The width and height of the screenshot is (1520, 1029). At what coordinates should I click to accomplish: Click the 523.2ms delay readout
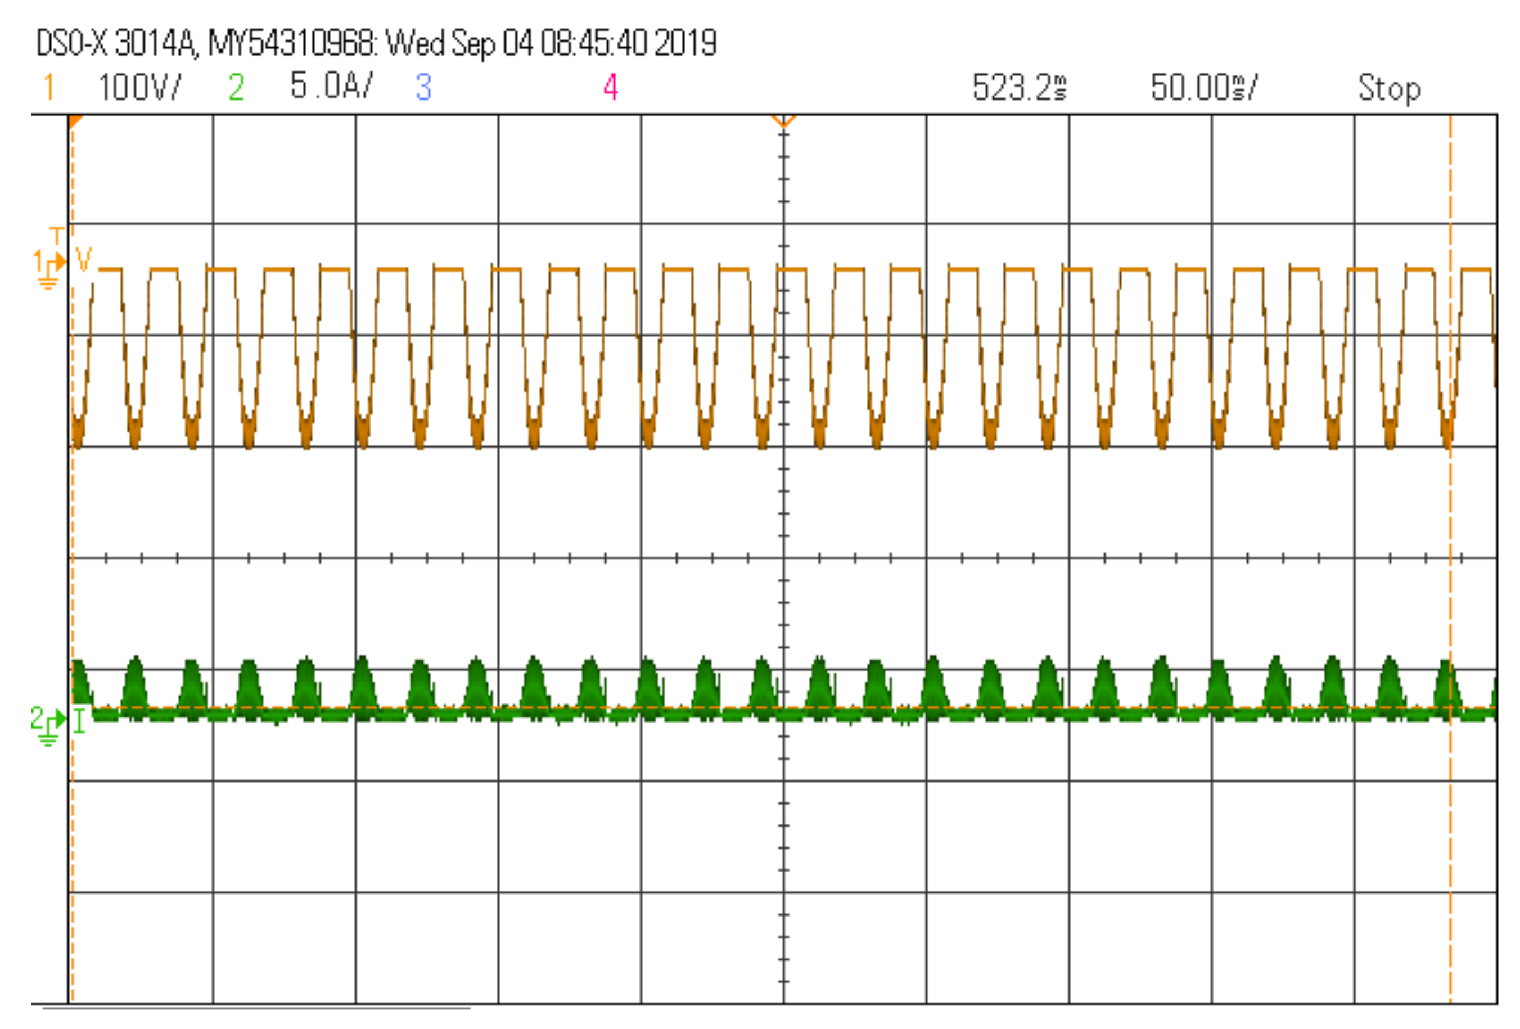pyautogui.click(x=1019, y=87)
